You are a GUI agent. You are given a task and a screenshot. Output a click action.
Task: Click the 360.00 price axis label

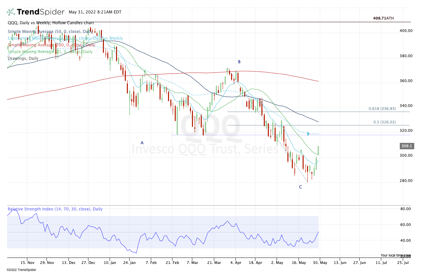[x=406, y=81]
